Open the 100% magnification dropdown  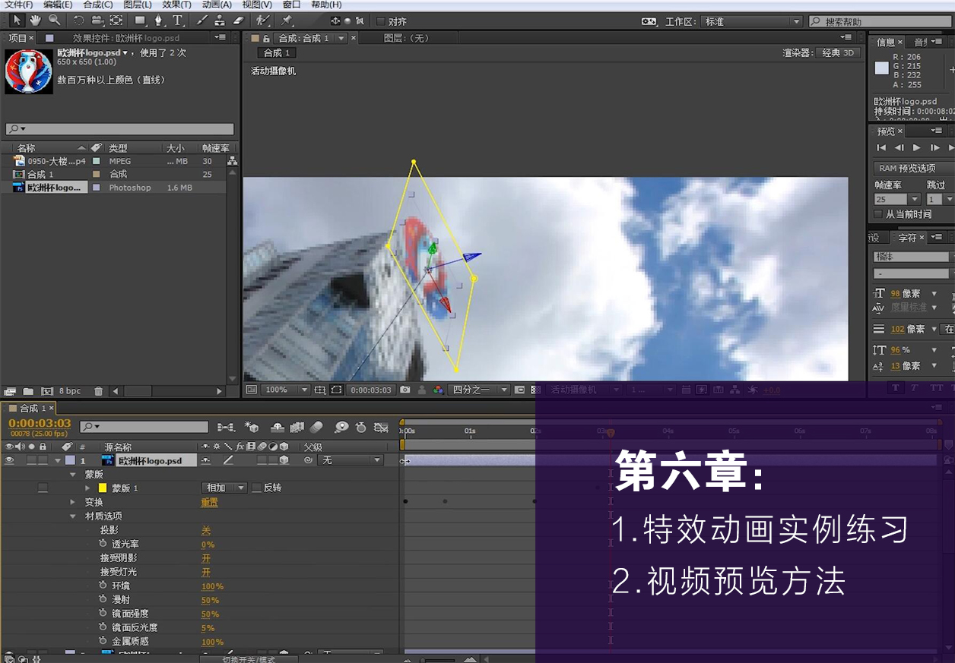click(286, 390)
